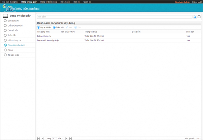
Task: Open the Quản trị menu
Action: [x=87, y=2]
